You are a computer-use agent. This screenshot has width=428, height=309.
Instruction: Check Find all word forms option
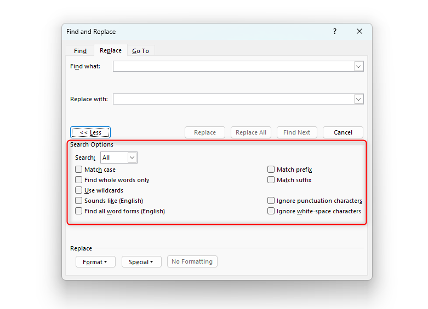coord(79,211)
